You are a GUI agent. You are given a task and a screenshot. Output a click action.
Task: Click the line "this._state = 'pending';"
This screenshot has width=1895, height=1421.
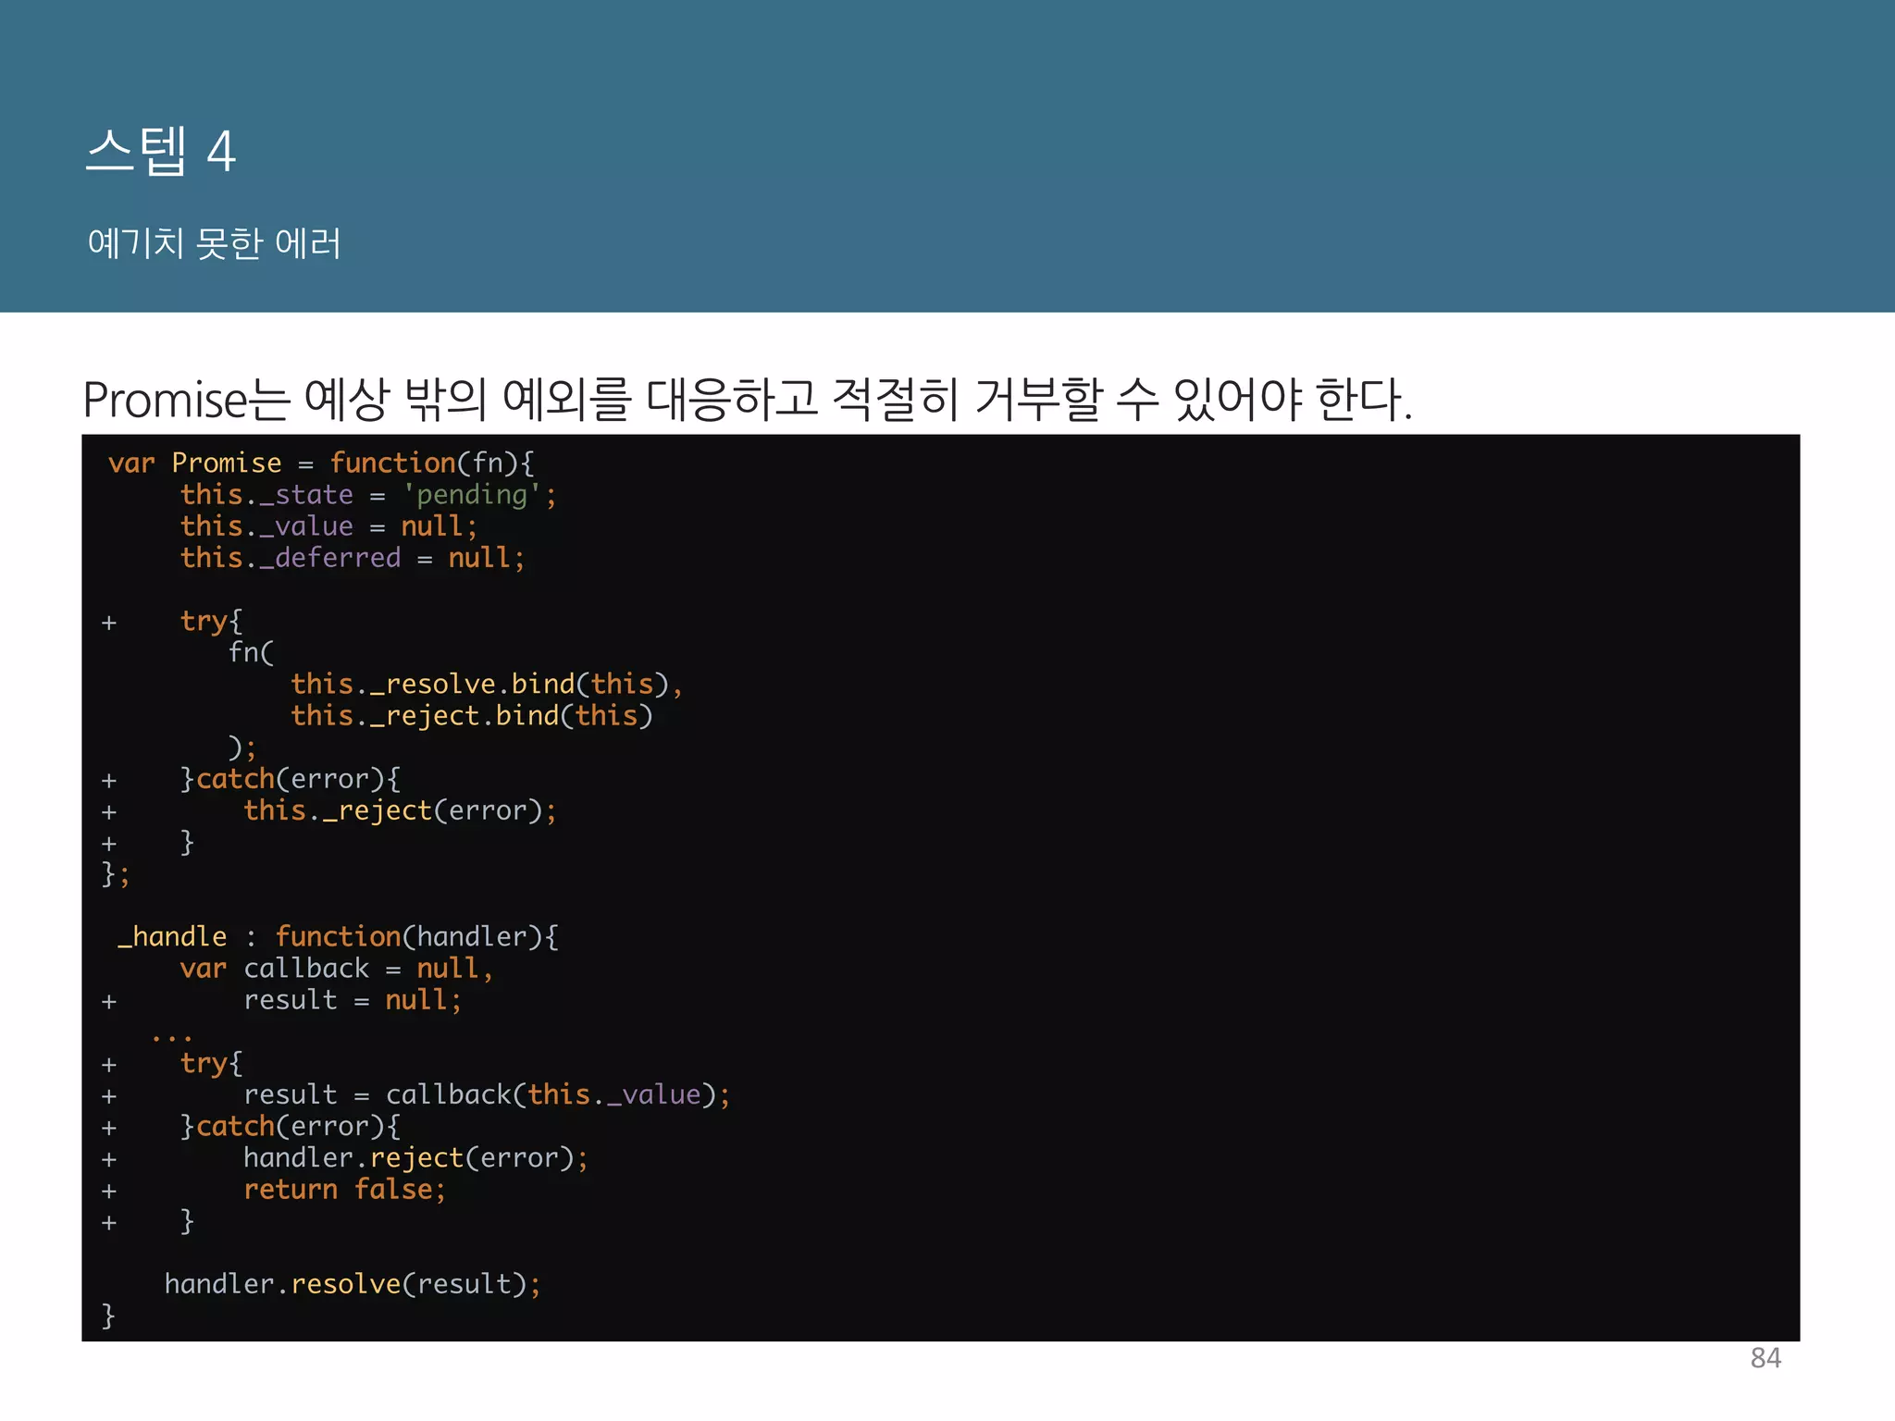point(368,495)
